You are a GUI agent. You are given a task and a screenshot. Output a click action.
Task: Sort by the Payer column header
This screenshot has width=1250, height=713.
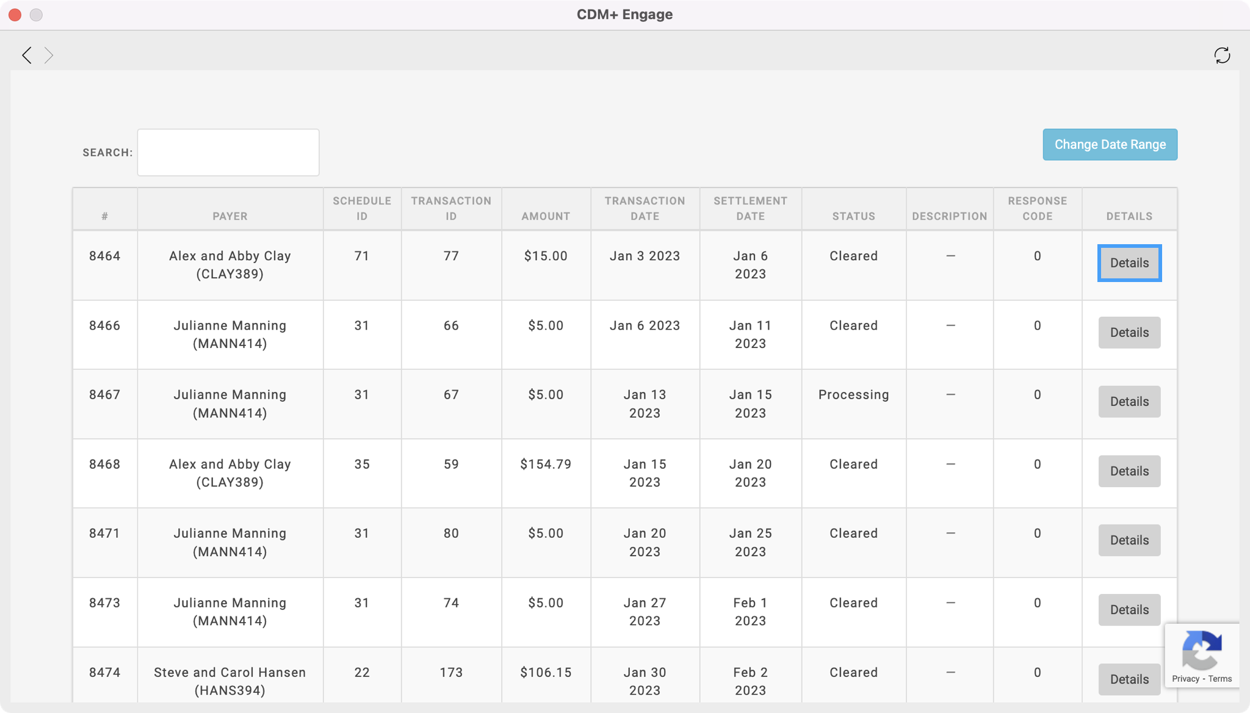(230, 216)
